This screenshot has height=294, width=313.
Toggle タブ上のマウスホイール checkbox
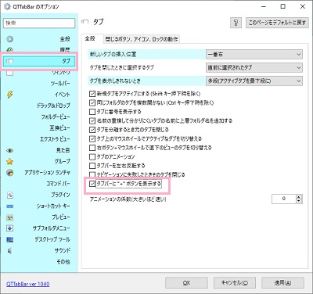92,138
